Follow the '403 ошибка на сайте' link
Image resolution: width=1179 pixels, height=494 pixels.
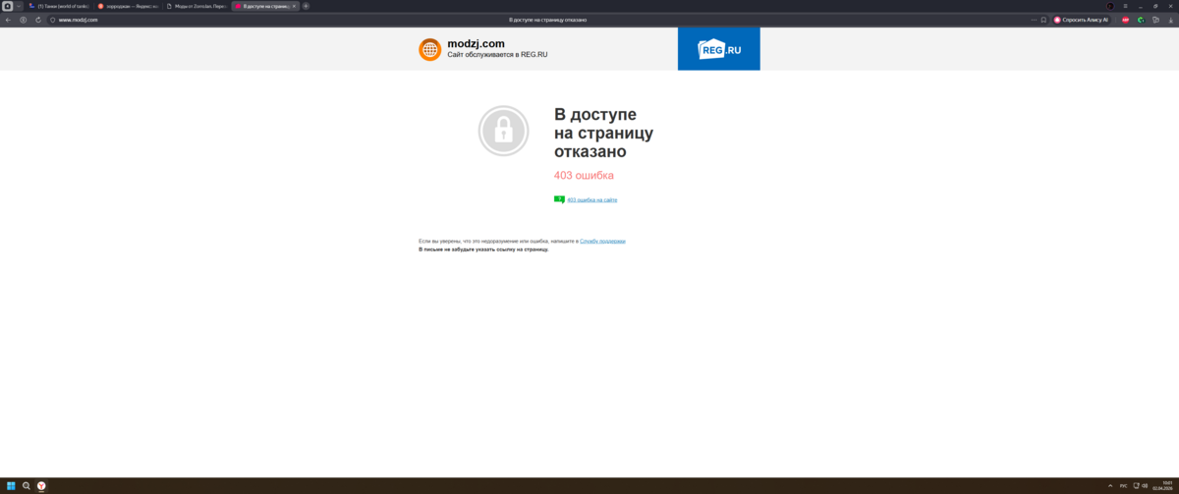point(591,199)
